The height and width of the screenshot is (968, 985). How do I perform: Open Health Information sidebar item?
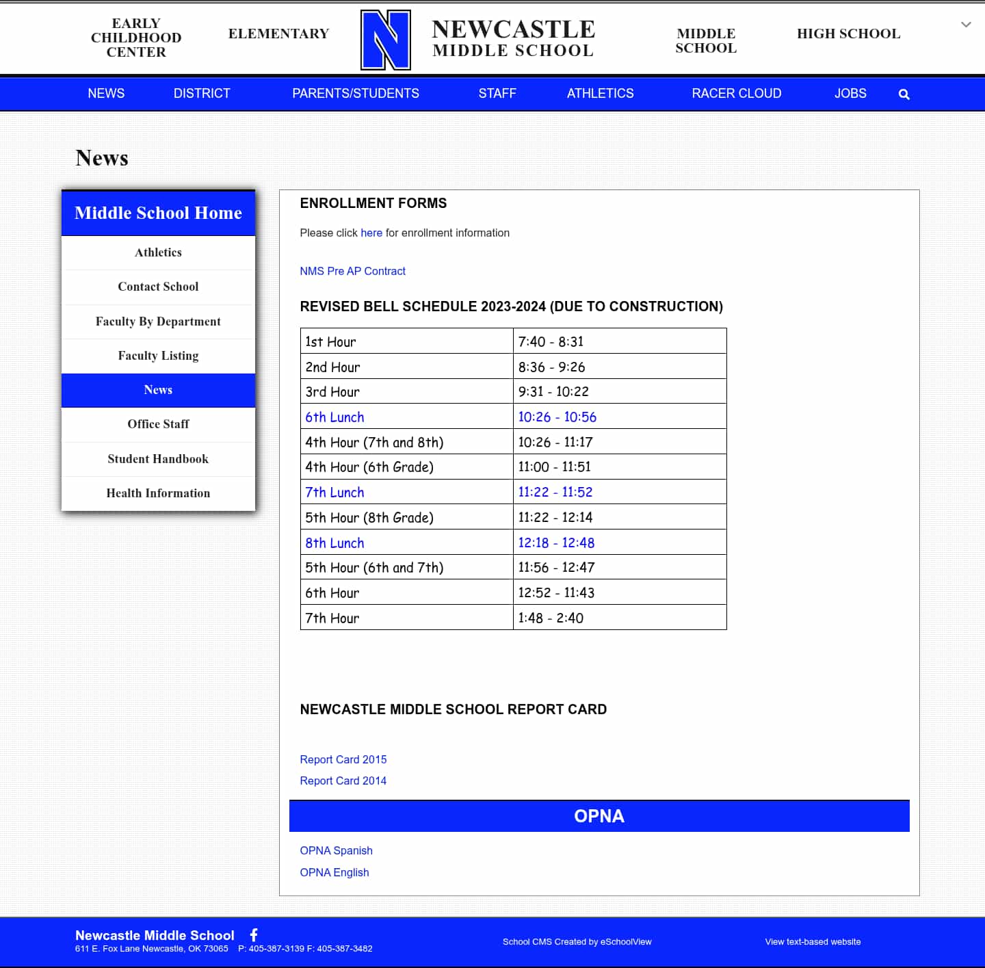[x=158, y=493]
